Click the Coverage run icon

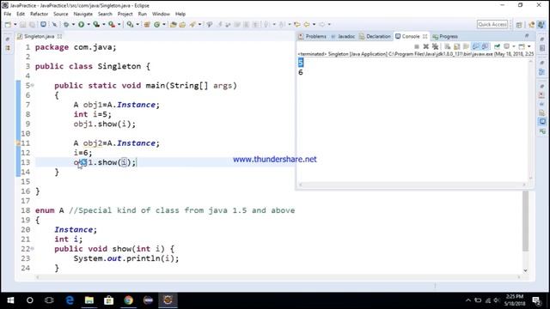pyautogui.click(x=96, y=25)
